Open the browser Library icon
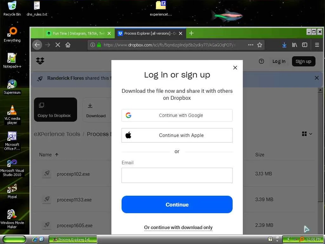The image size is (325, 244). [x=295, y=45]
